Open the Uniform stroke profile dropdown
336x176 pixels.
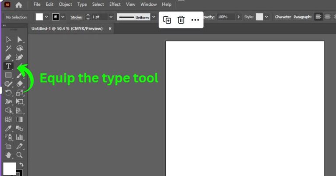tap(154, 17)
